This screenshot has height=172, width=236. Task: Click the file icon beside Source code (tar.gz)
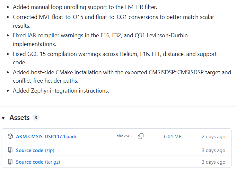(x=10, y=162)
